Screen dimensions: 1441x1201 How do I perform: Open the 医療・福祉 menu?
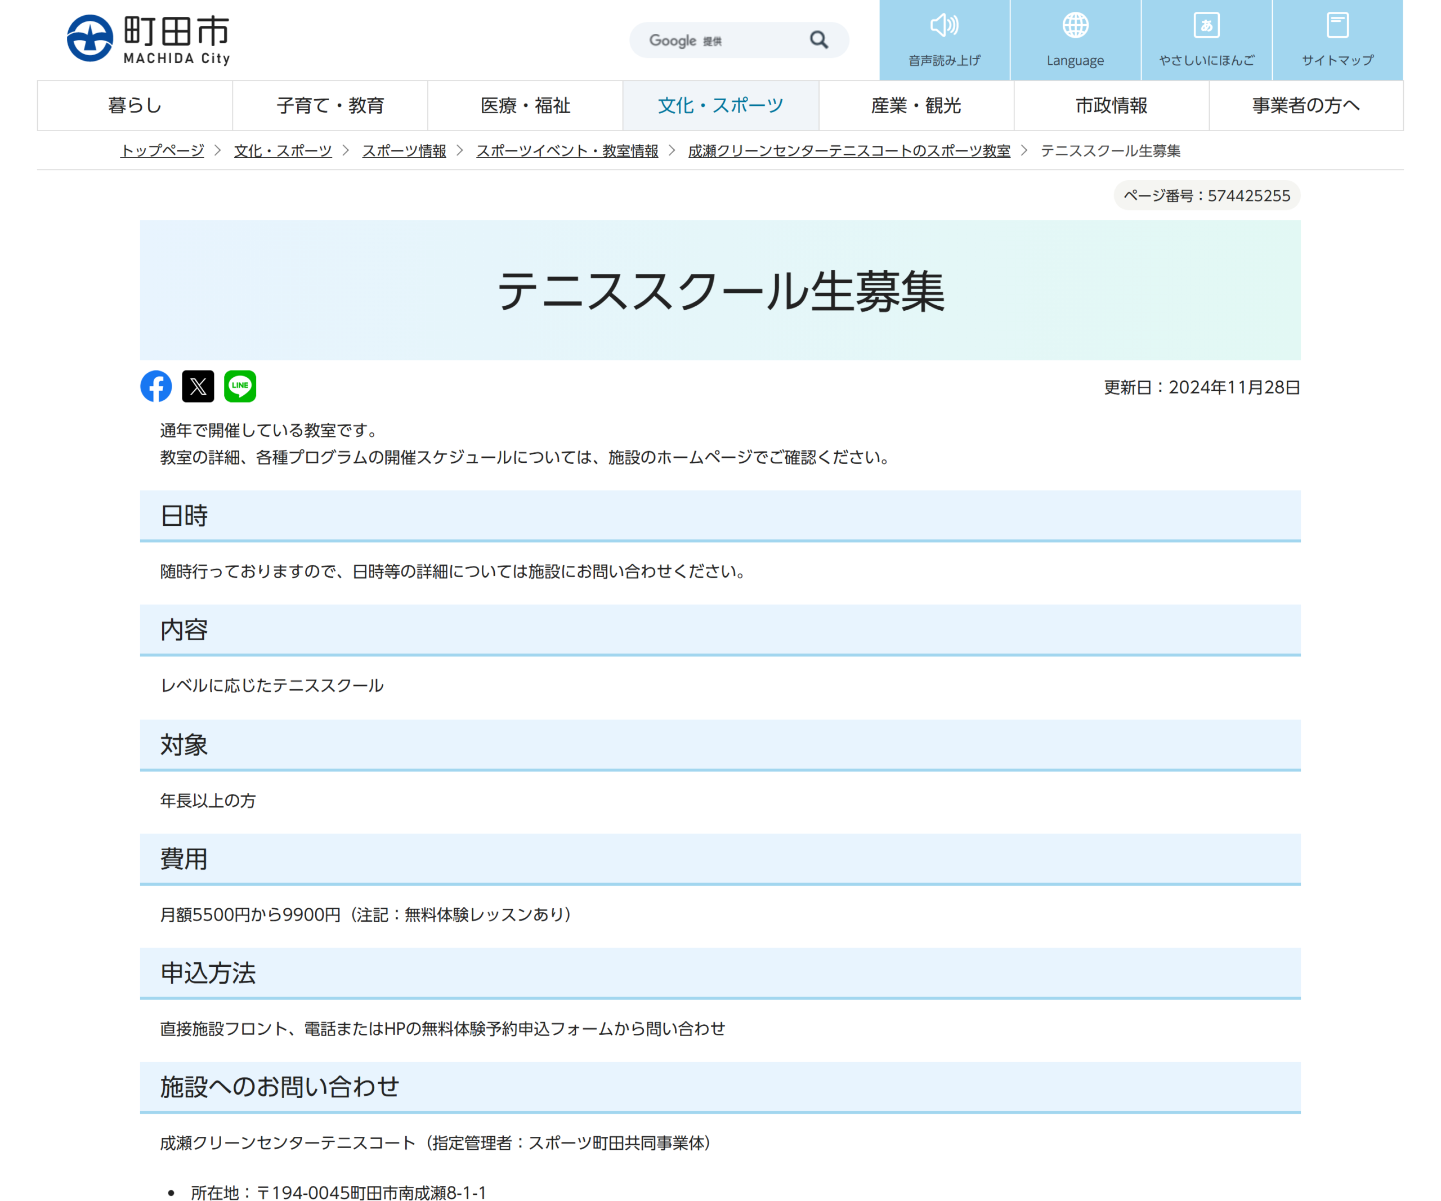pos(525,106)
